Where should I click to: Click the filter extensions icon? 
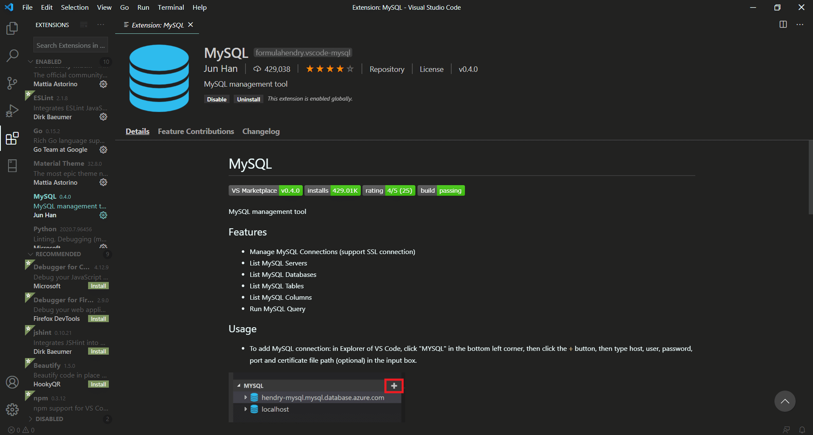pyautogui.click(x=84, y=25)
